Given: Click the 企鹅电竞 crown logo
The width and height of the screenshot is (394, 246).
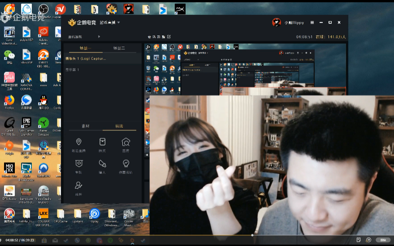Looking at the screenshot, I should click(x=72, y=22).
